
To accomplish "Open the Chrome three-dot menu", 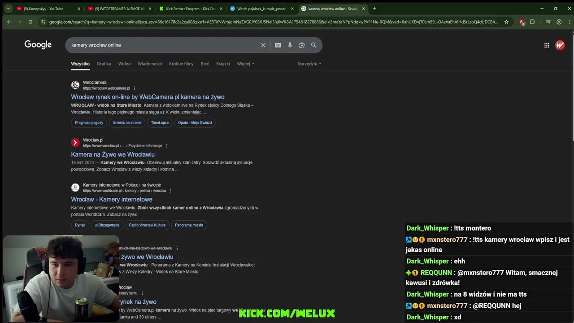I will click(569, 22).
